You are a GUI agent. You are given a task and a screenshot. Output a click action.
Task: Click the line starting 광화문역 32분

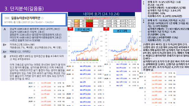click(x=35, y=35)
